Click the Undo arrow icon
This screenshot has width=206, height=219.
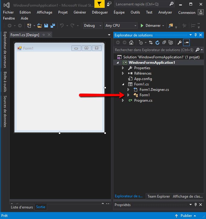coord(62,26)
